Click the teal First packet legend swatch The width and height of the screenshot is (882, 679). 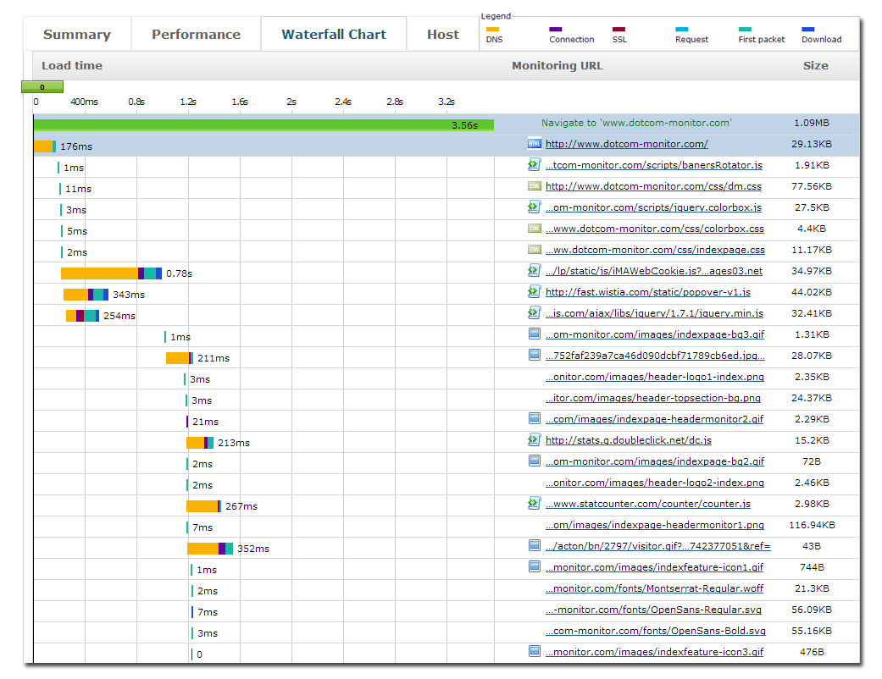[745, 30]
